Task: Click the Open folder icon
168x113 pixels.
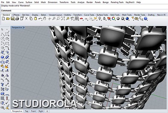Action: (8, 19)
